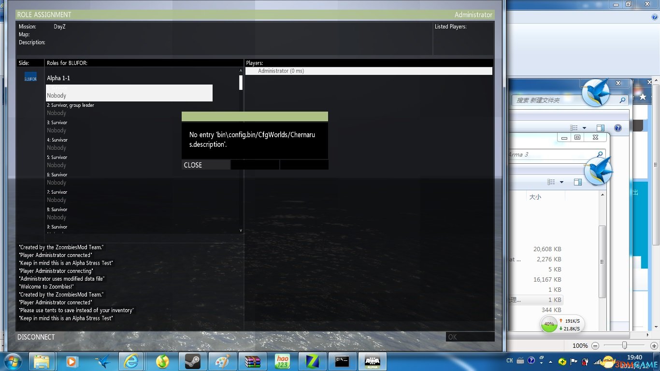Click the white star favorites icon in browser

point(643,97)
